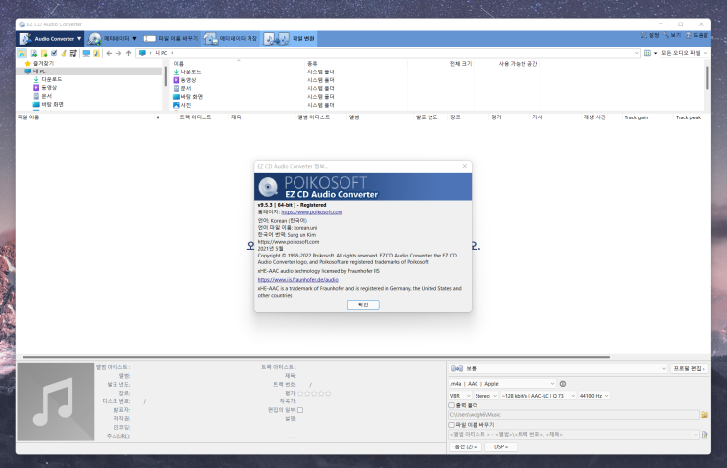This screenshot has width=727, height=468.
Task: Select 즐겨찾기 in the folder tree
Action: [43, 63]
